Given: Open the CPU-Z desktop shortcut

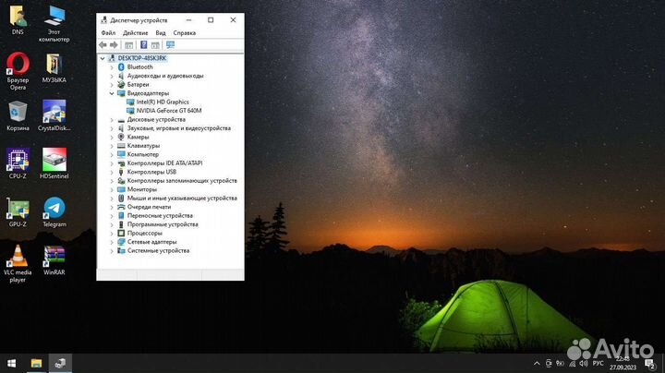Looking at the screenshot, I should point(18,160).
